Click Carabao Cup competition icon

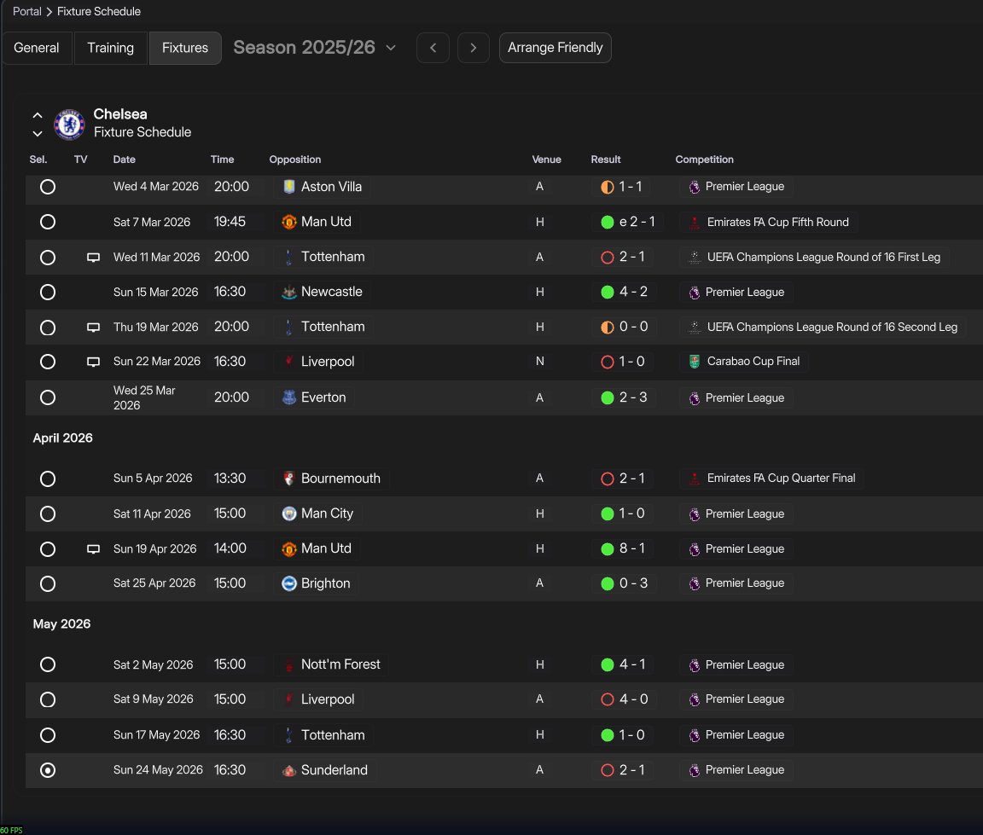point(694,362)
